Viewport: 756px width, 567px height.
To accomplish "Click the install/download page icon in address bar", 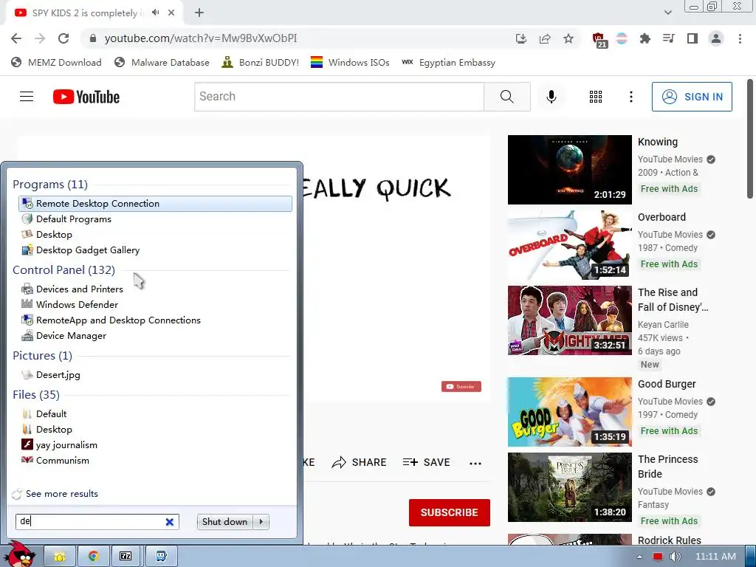I will point(521,38).
